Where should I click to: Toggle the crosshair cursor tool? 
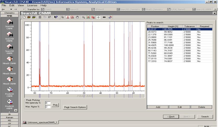point(98,17)
